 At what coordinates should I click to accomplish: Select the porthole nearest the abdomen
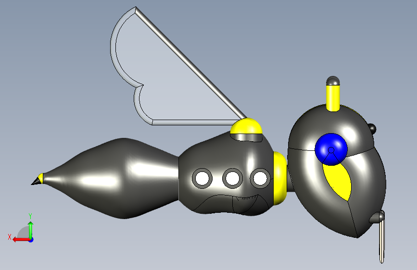pyautogui.click(x=202, y=178)
